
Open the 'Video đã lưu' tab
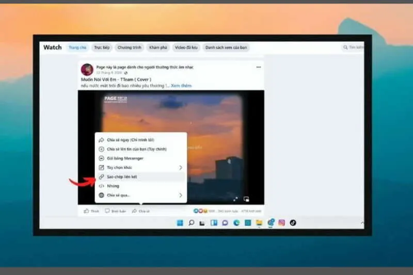coord(186,47)
